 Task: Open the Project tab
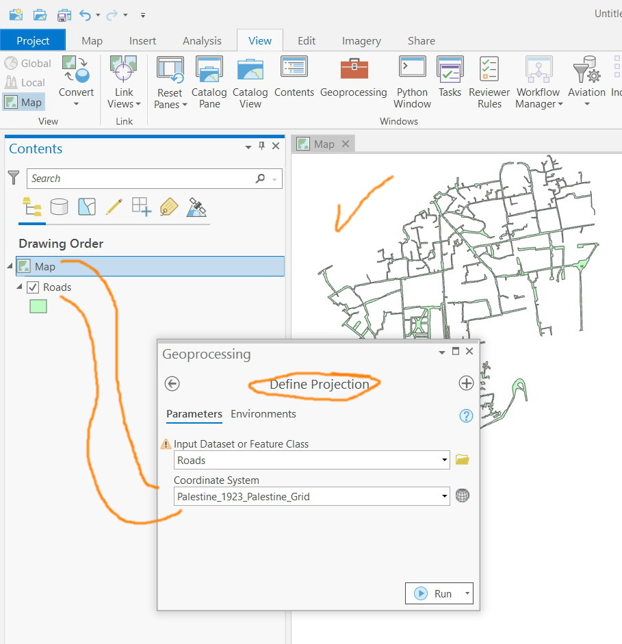click(x=33, y=40)
